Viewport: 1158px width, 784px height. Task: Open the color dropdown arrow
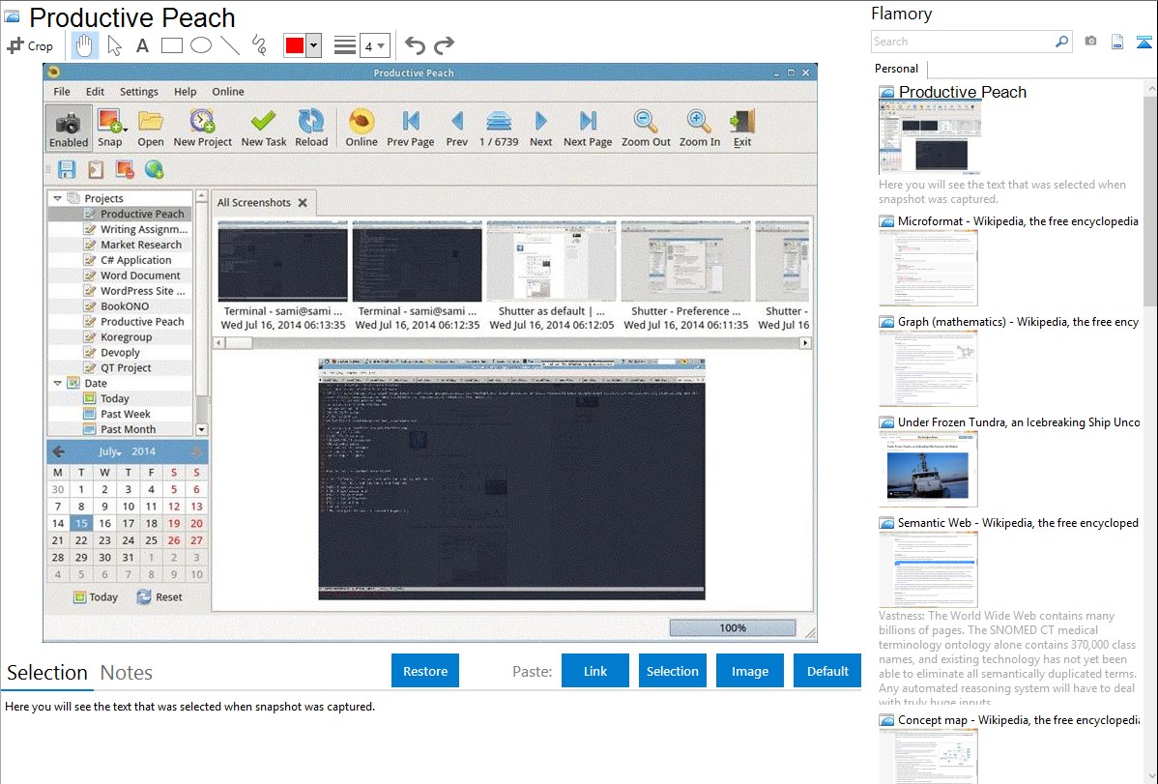pos(313,45)
